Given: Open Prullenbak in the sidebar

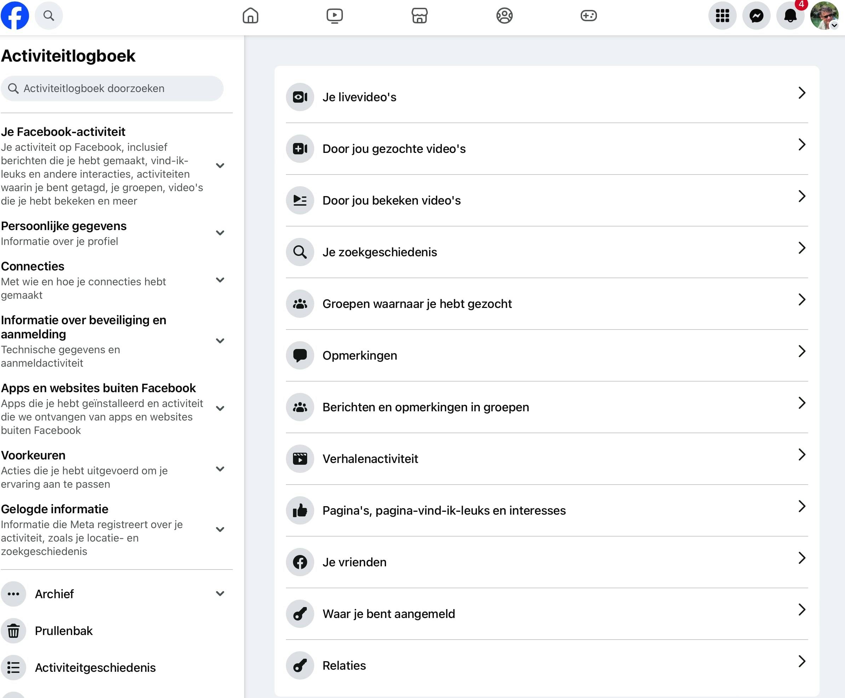Looking at the screenshot, I should [x=63, y=630].
